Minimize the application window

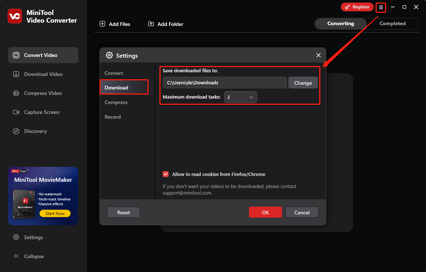pyautogui.click(x=393, y=7)
